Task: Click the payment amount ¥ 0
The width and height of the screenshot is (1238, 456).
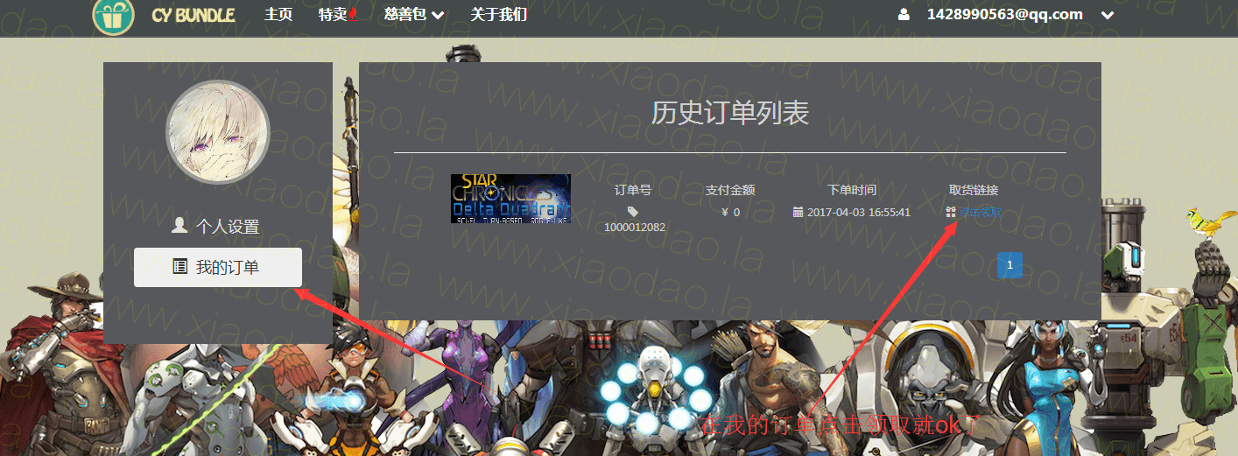Action: point(730,212)
